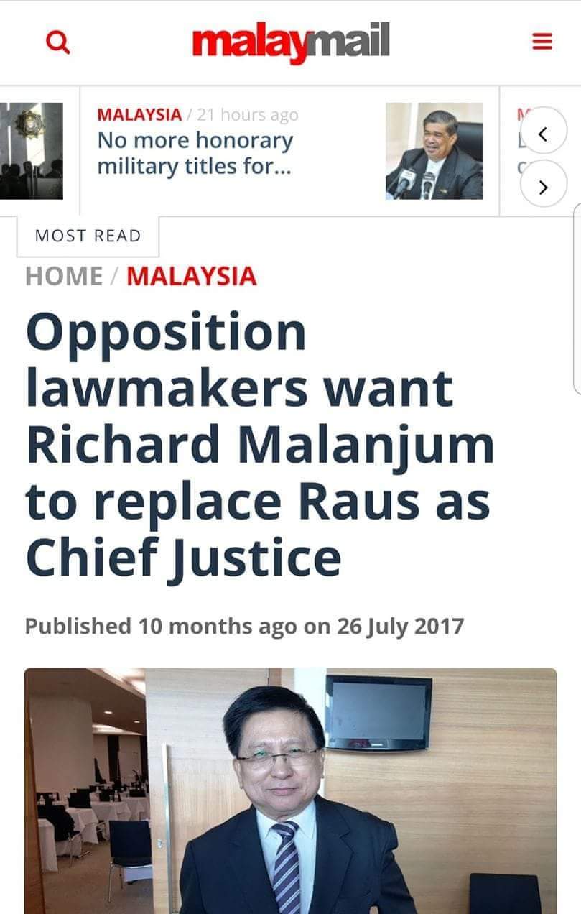This screenshot has width=581, height=914.
Task: Click the article headline about Richard Malanjum
Action: point(259,446)
